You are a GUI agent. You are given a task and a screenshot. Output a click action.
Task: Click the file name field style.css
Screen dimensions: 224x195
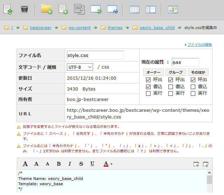point(95,55)
